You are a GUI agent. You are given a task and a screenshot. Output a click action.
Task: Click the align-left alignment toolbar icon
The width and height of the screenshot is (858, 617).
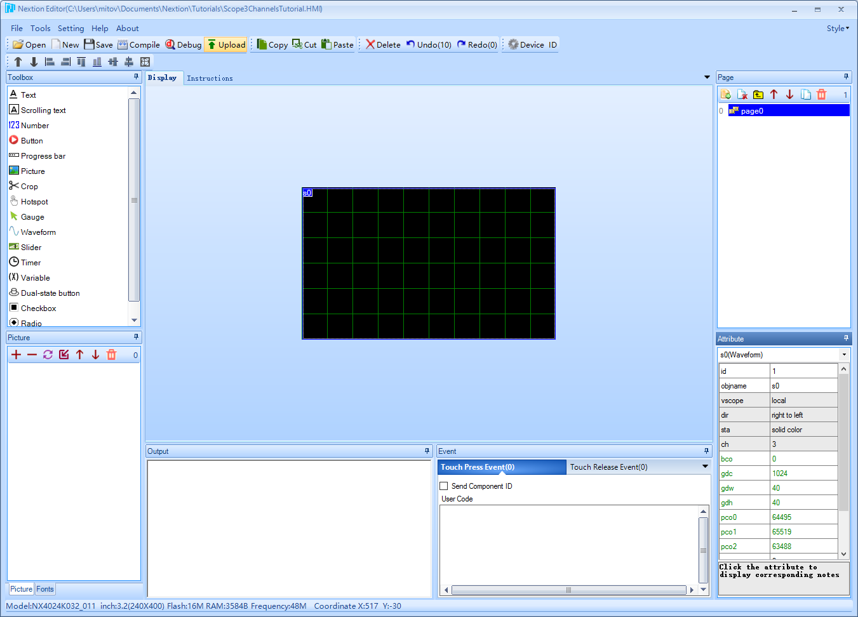click(49, 62)
